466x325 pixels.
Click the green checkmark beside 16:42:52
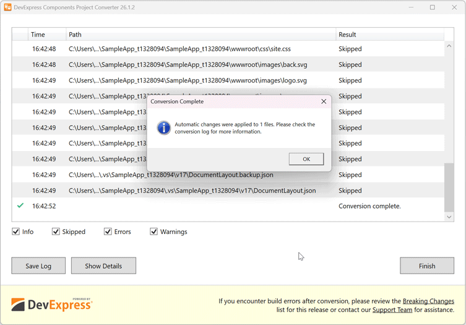coord(20,206)
